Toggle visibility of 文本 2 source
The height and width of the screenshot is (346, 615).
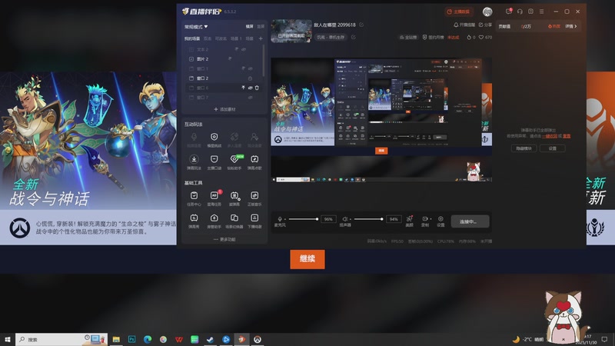point(244,49)
